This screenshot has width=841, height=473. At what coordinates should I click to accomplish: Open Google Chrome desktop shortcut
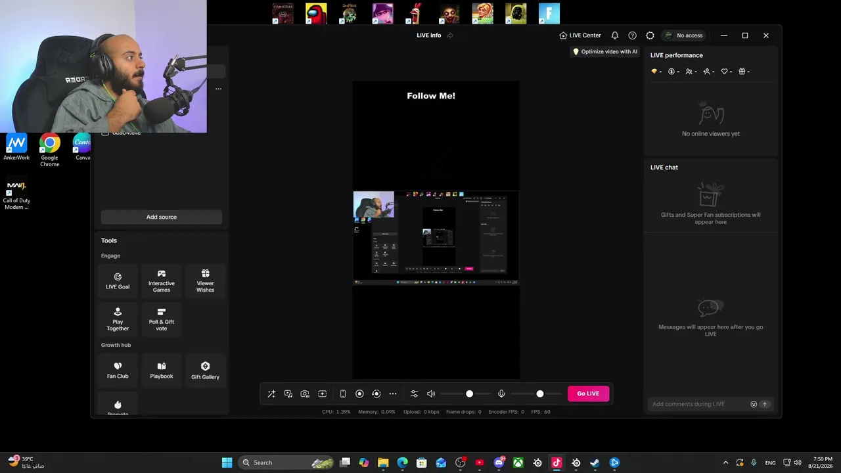[50, 150]
